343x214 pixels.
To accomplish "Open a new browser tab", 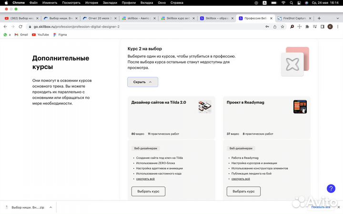I will click(319, 19).
